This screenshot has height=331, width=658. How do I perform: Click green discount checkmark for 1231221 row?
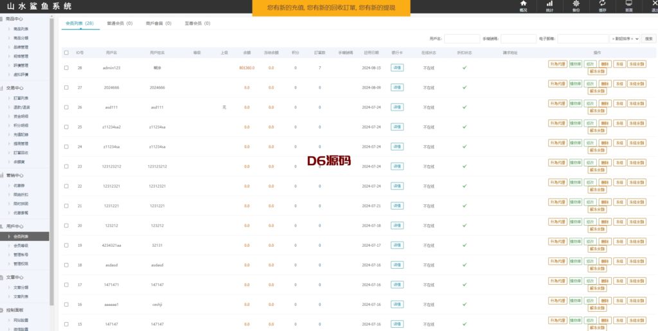[465, 206]
